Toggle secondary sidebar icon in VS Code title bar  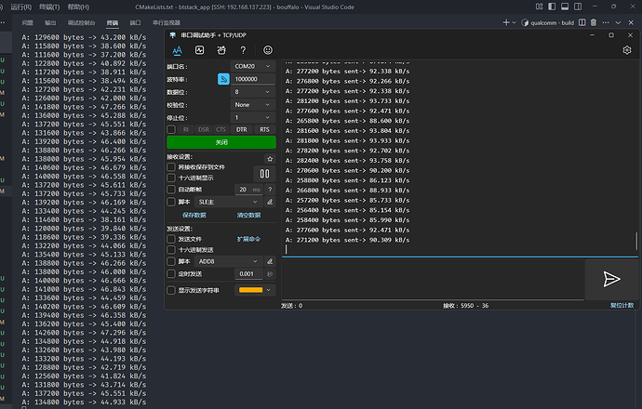(x=578, y=7)
